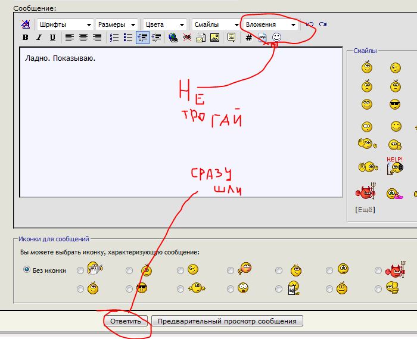Insert a numbered list

tap(114, 38)
